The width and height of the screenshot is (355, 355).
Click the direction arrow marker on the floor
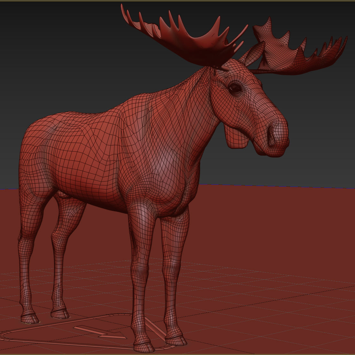[x=101, y=332]
